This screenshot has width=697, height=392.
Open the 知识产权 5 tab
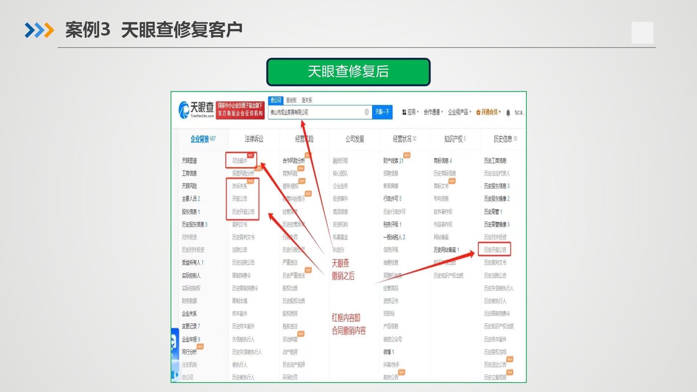click(x=455, y=139)
